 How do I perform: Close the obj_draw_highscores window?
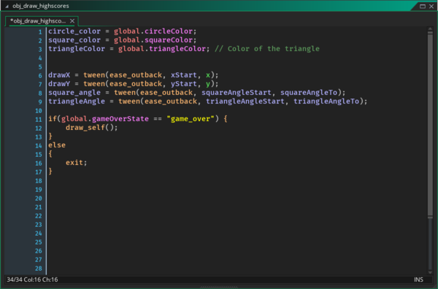(x=431, y=6)
